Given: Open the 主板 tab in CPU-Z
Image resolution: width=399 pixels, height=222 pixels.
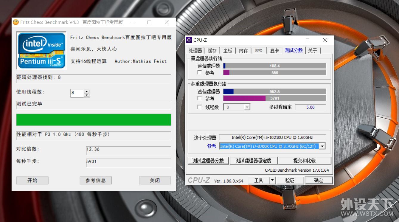Looking at the screenshot, I should tap(228, 51).
